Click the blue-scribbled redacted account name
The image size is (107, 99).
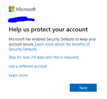tap(21, 20)
